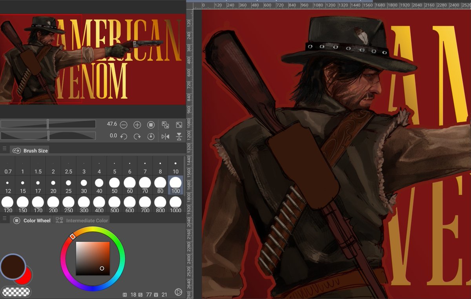Reset Navigator zoom to 100%

(x=151, y=125)
